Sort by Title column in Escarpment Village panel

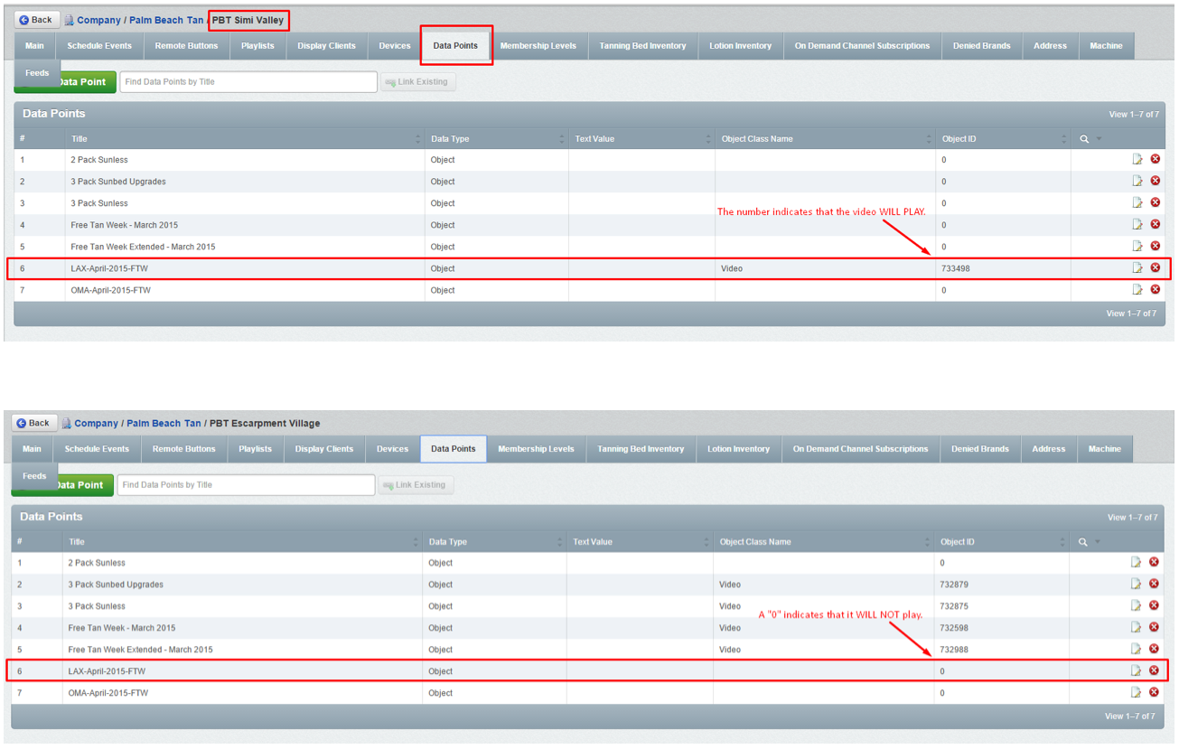tap(243, 541)
